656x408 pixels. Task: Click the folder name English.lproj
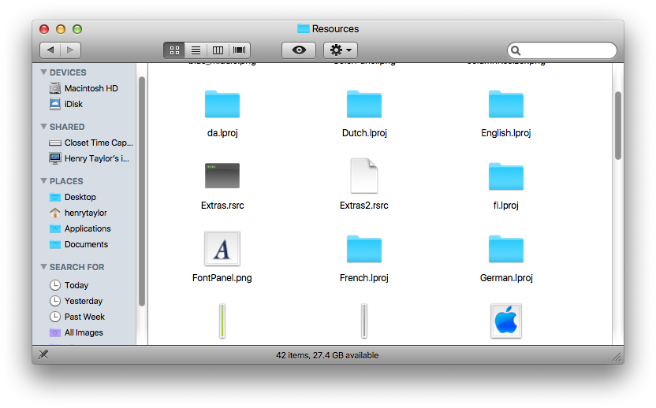tap(506, 133)
